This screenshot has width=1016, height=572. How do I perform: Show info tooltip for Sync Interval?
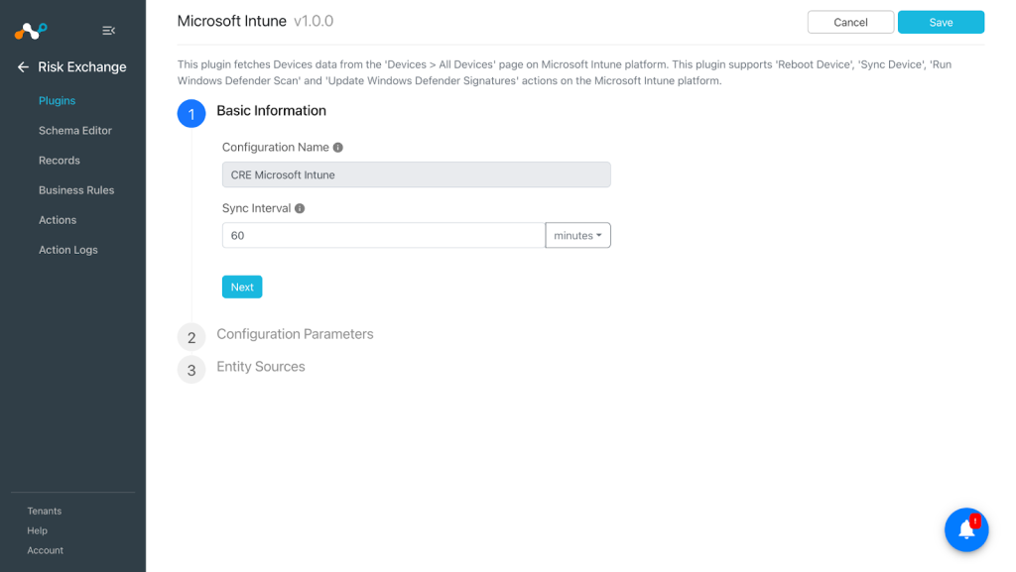[x=300, y=208]
